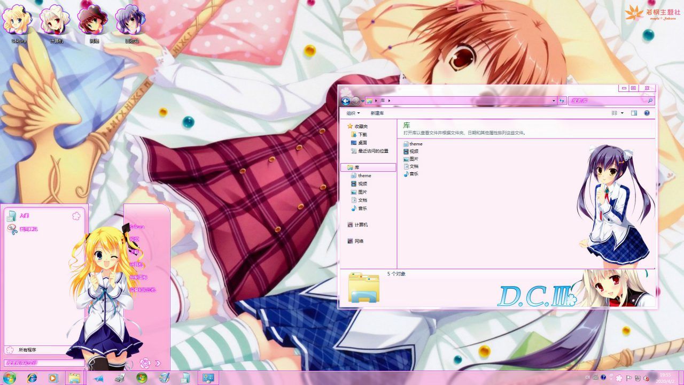This screenshot has height=385, width=684.
Task: Click the Start orb on taskbar
Action: click(x=9, y=378)
